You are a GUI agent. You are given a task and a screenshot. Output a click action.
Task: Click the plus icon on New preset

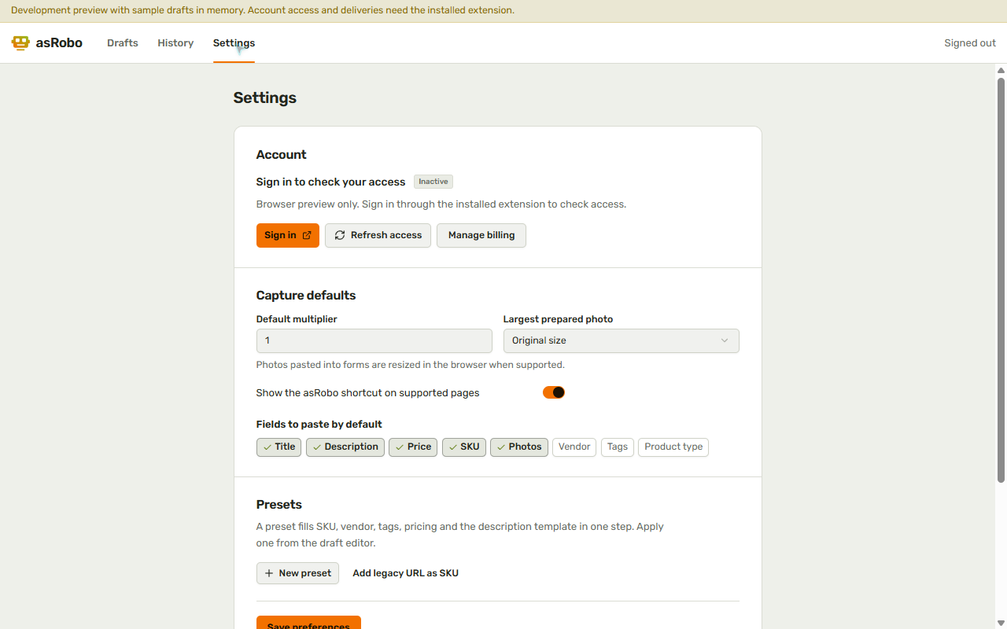click(269, 573)
